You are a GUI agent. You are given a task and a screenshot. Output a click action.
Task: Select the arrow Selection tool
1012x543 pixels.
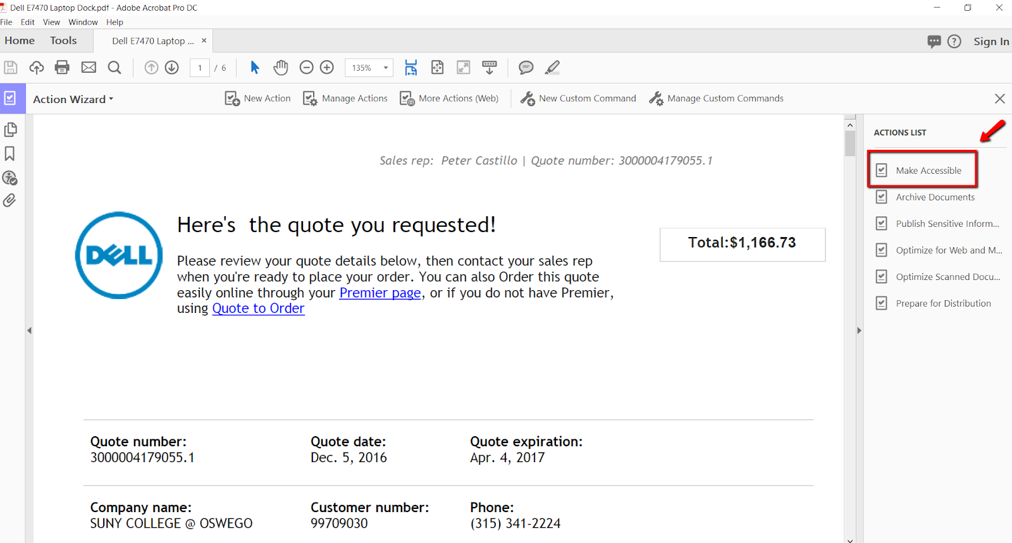point(255,68)
